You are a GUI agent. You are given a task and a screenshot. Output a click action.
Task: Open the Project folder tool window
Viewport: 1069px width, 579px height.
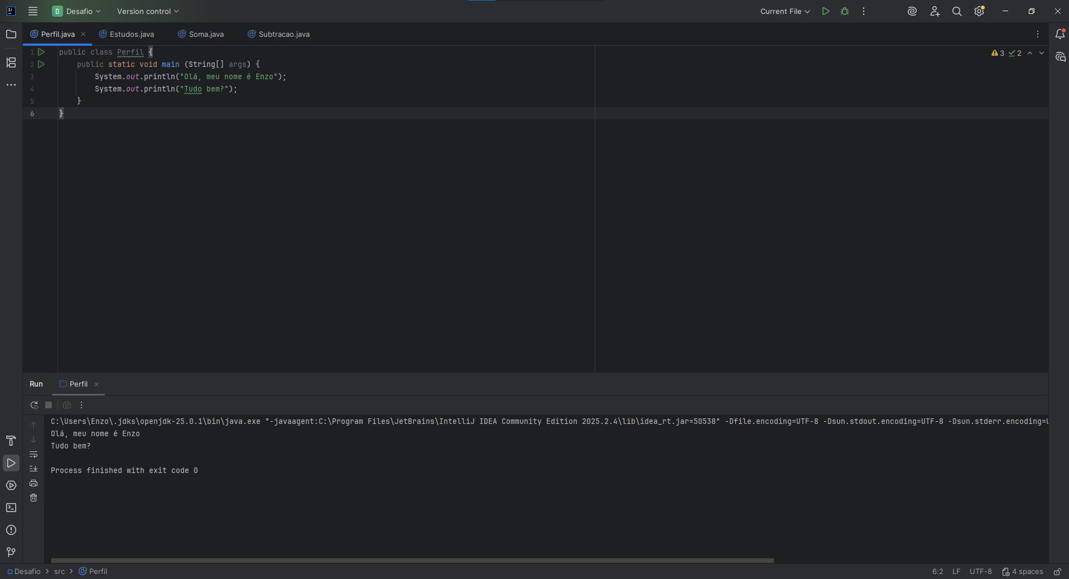(11, 35)
